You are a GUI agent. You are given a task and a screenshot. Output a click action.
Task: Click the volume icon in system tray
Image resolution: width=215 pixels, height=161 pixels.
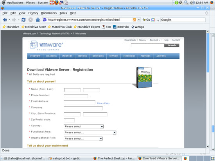pos(192,2)
